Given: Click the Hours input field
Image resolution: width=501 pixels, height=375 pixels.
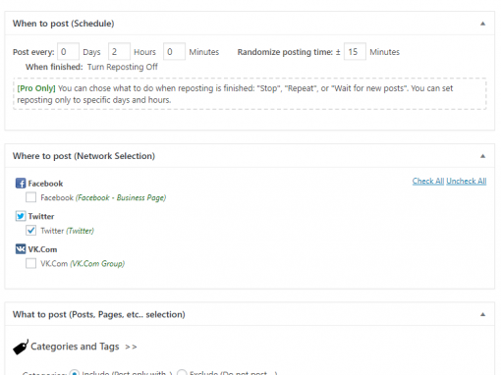Looking at the screenshot, I should point(119,51).
